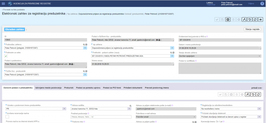Screen dimensions: 266x123
Task: Uncheck the Podnosim za sebe checkbox
Action: pos(6,56)
